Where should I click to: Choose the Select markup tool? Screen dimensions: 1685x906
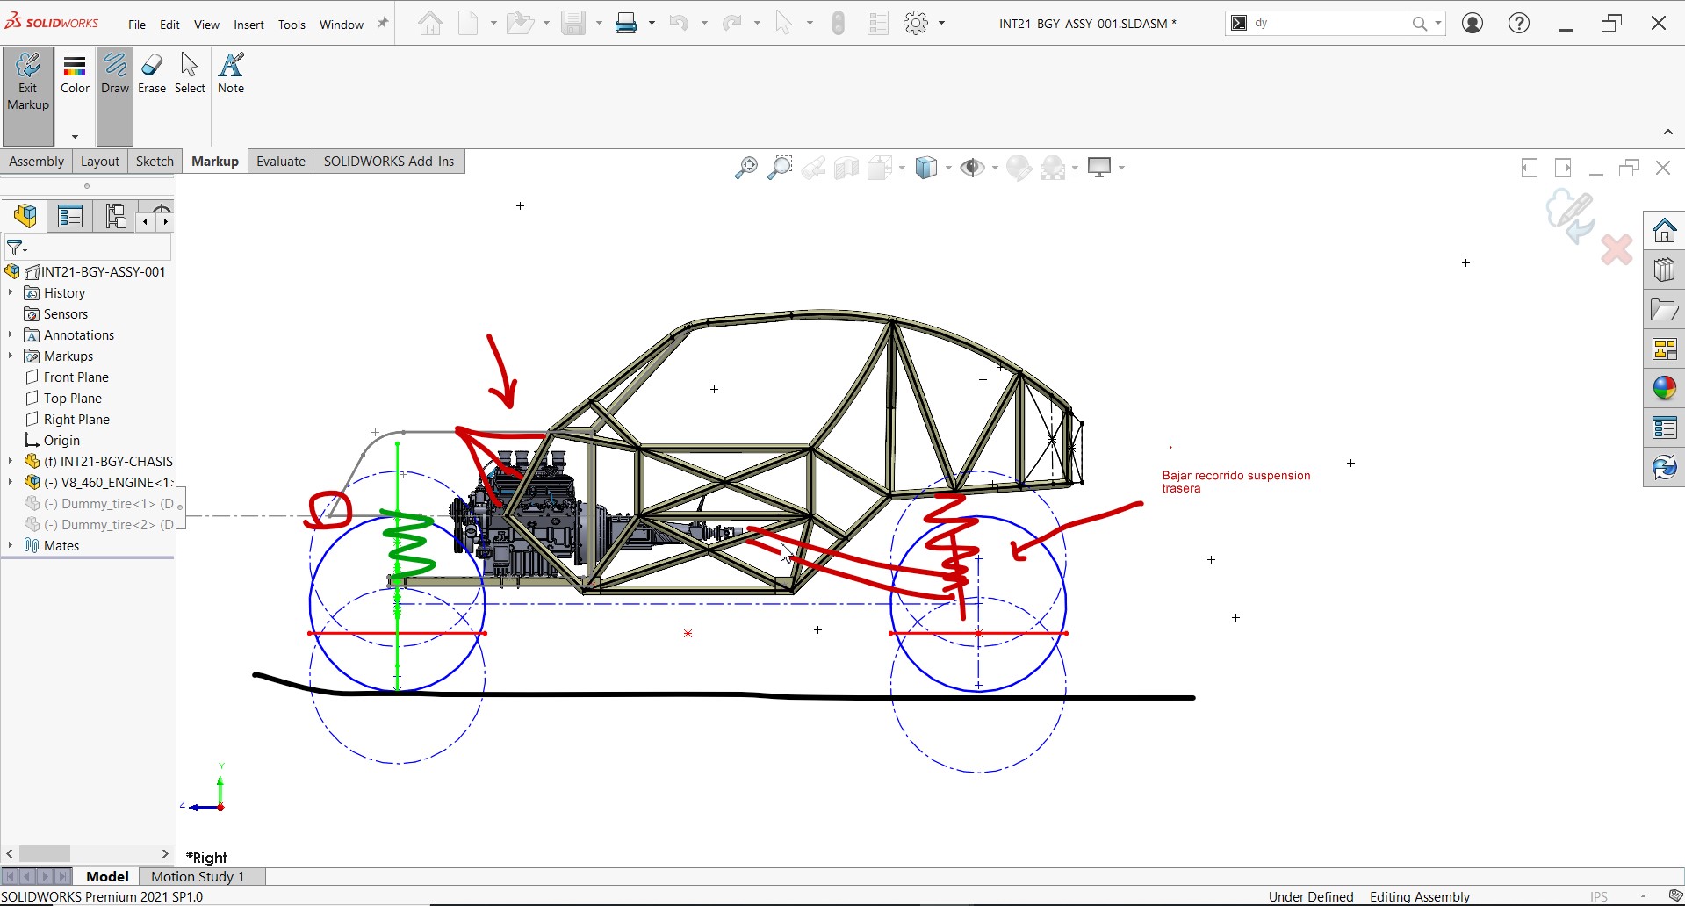click(190, 74)
